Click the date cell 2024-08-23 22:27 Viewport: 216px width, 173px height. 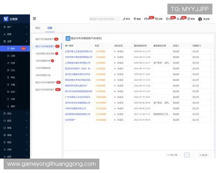[142, 63]
